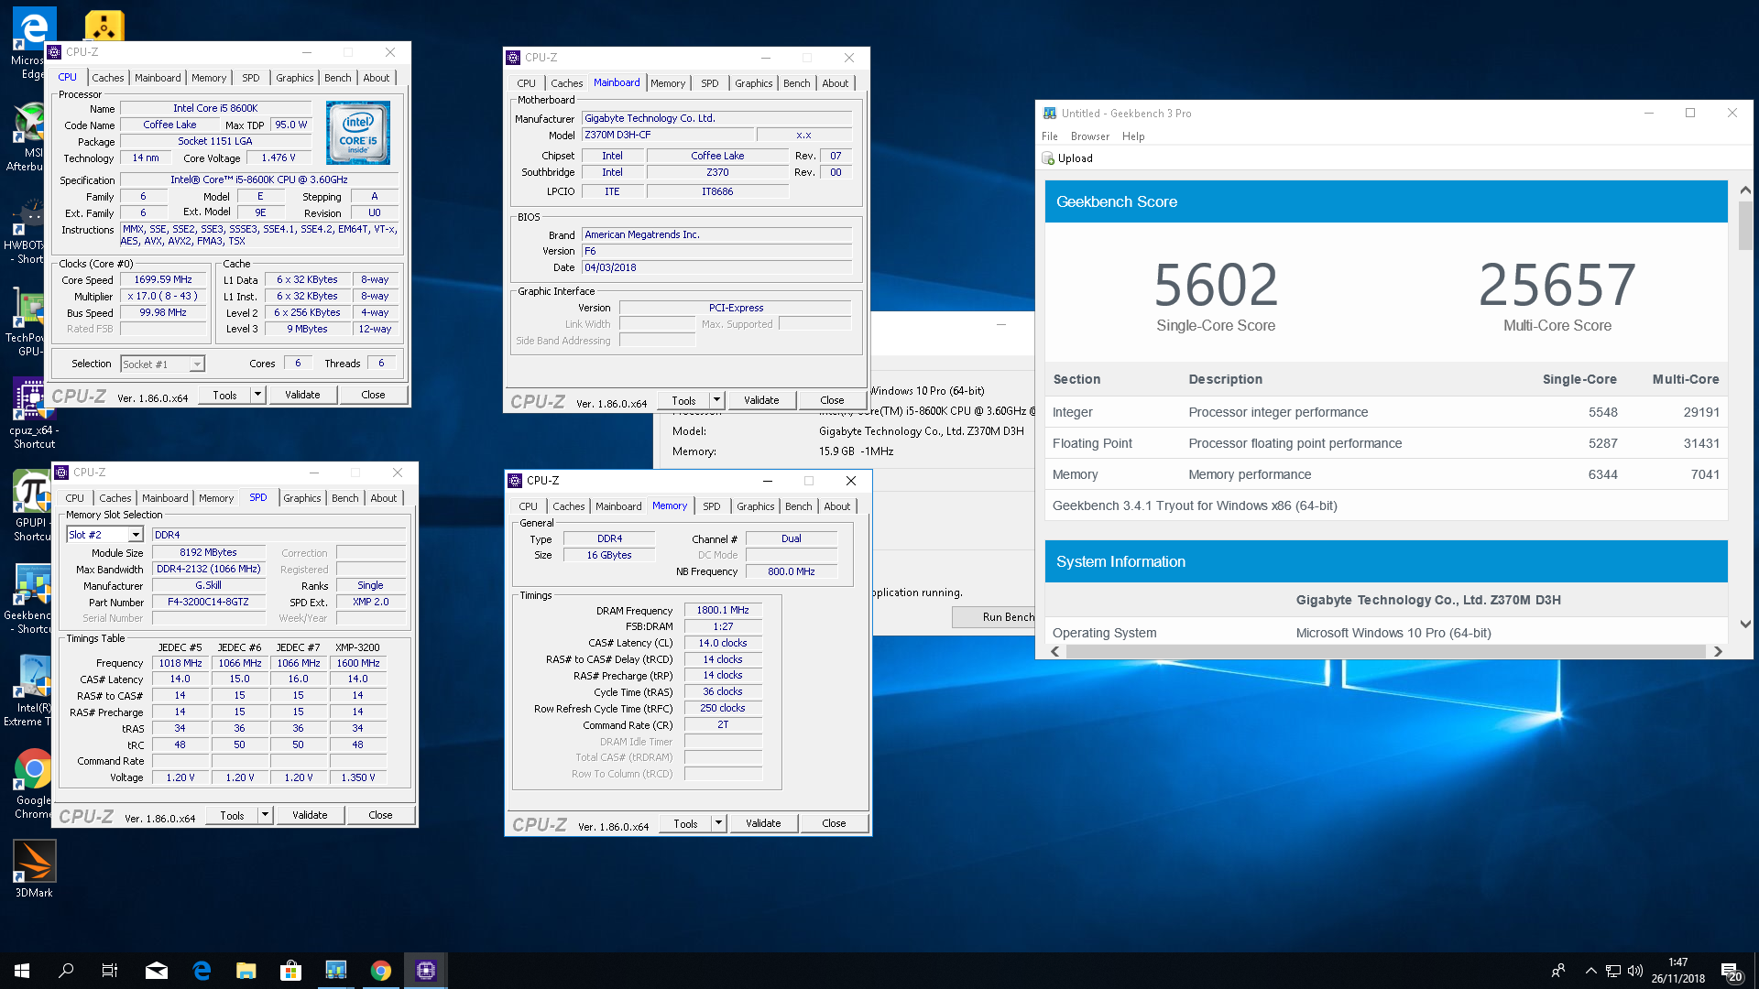The width and height of the screenshot is (1759, 989).
Task: Open File Explorer from taskbar
Action: coord(246,971)
